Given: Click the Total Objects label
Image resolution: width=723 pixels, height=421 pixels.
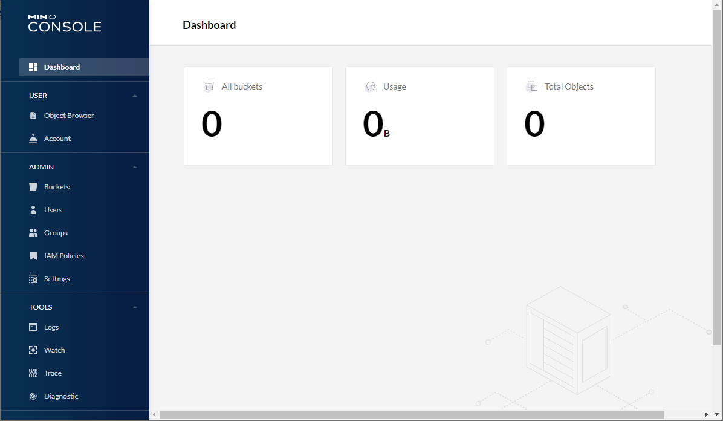Looking at the screenshot, I should coord(569,86).
